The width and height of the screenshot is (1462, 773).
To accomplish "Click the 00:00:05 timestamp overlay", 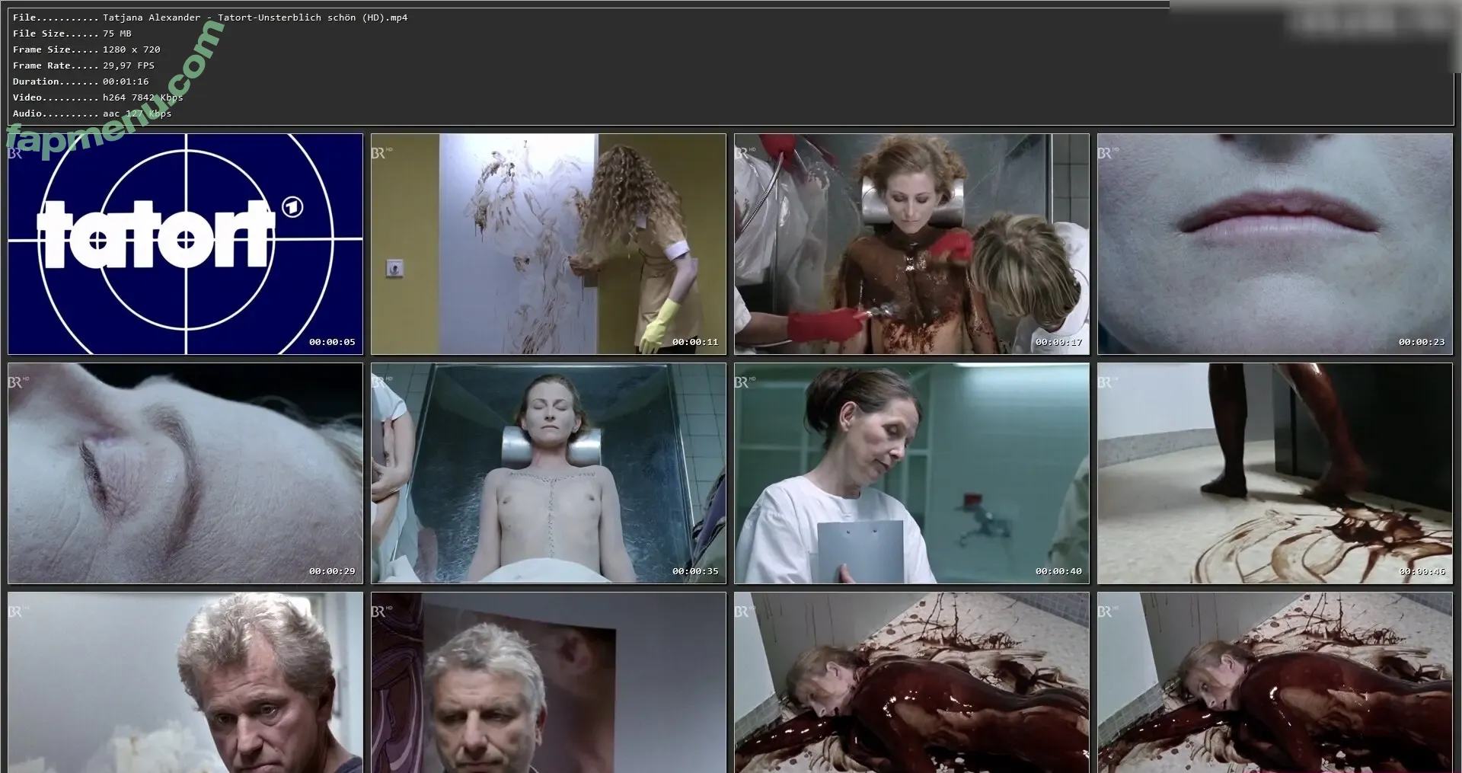I will [332, 342].
